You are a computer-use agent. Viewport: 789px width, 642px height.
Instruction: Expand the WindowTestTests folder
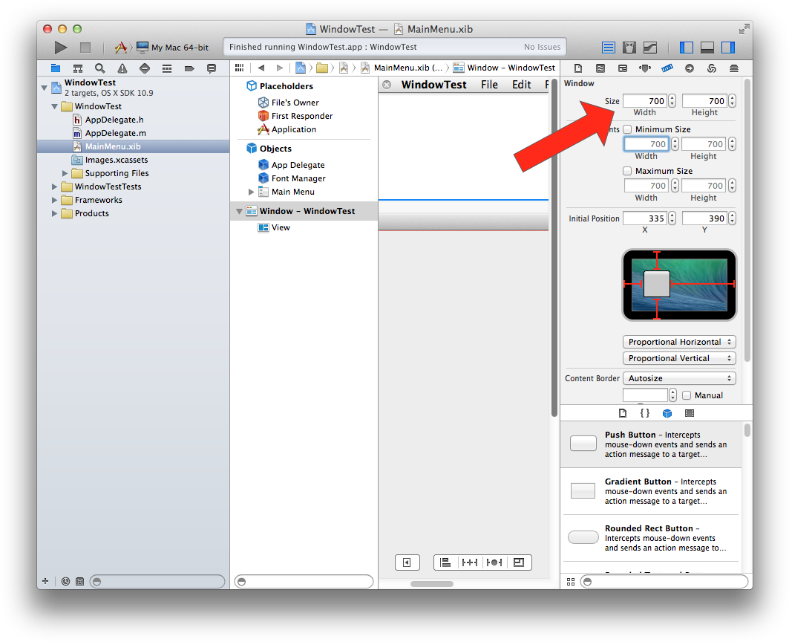tap(55, 187)
